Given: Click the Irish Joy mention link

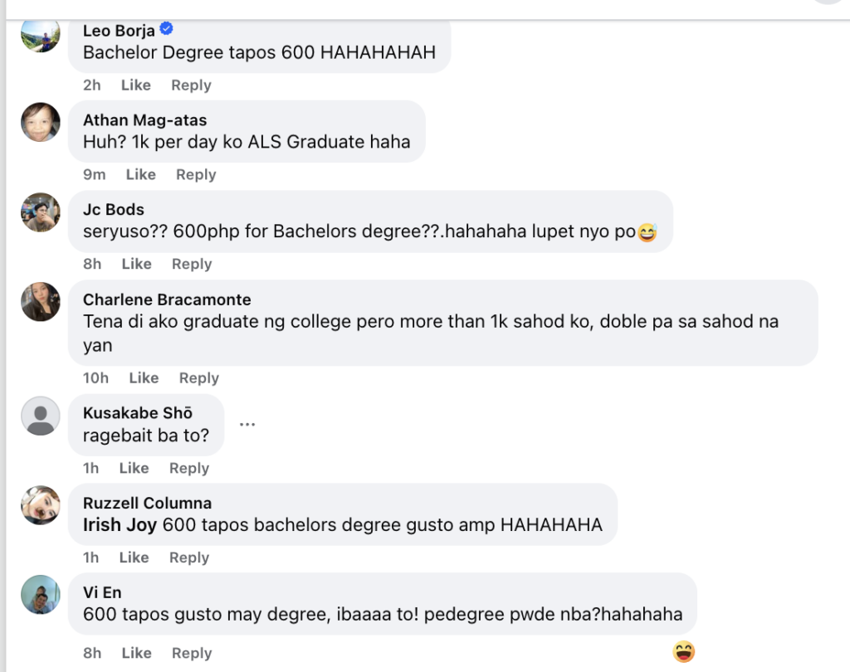Looking at the screenshot, I should click(x=120, y=525).
